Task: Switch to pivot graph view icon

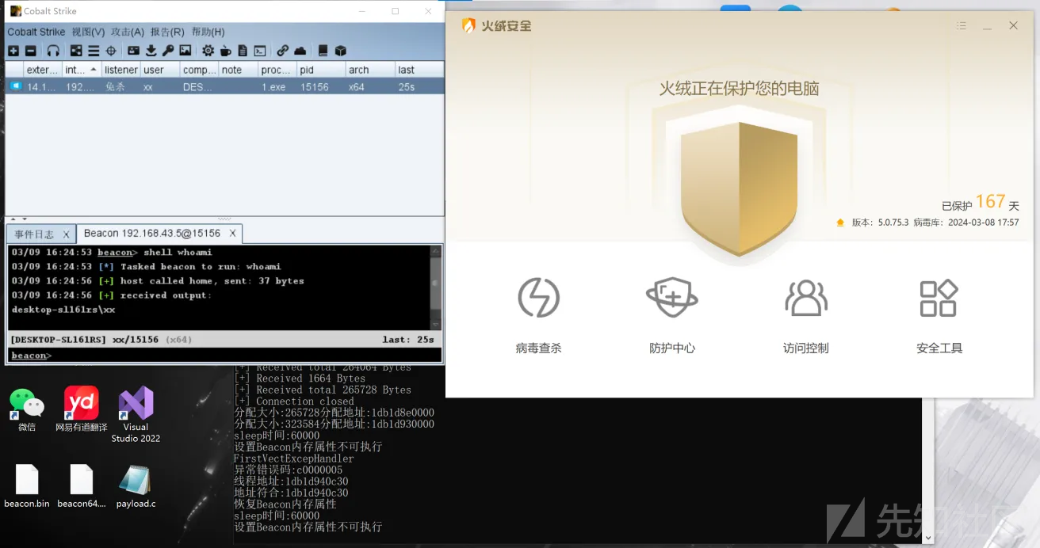Action: (77, 51)
